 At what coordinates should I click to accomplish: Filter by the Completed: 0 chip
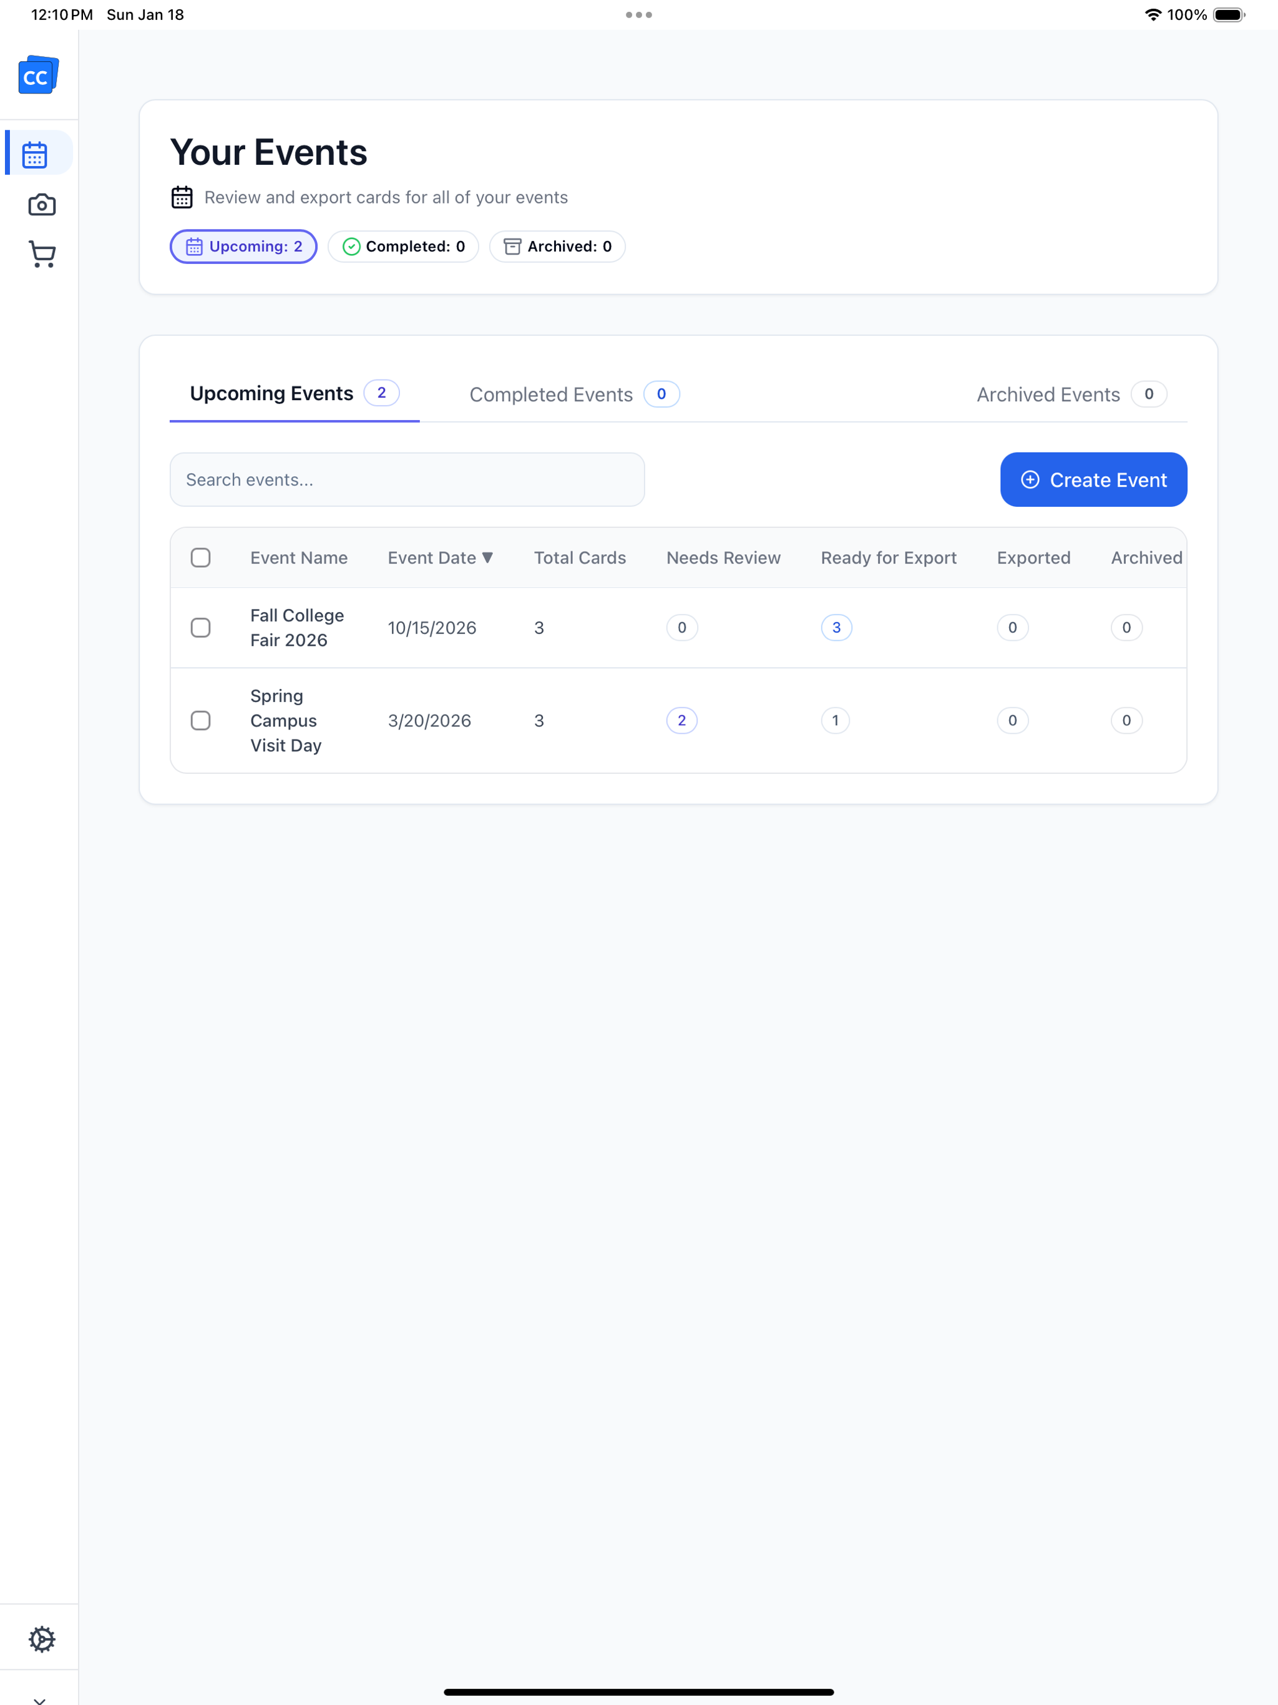pos(403,247)
